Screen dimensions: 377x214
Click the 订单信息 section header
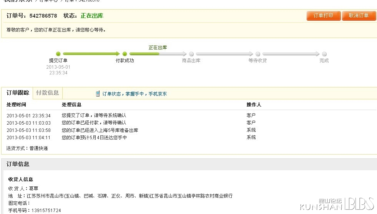[x=18, y=164]
